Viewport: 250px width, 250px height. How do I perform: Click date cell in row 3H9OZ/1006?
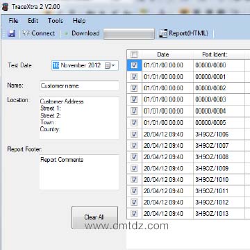[x=167, y=134]
